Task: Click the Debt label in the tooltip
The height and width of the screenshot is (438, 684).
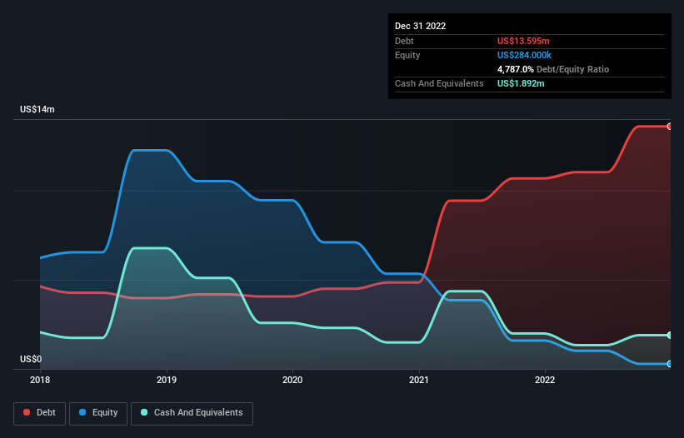Action: 404,41
